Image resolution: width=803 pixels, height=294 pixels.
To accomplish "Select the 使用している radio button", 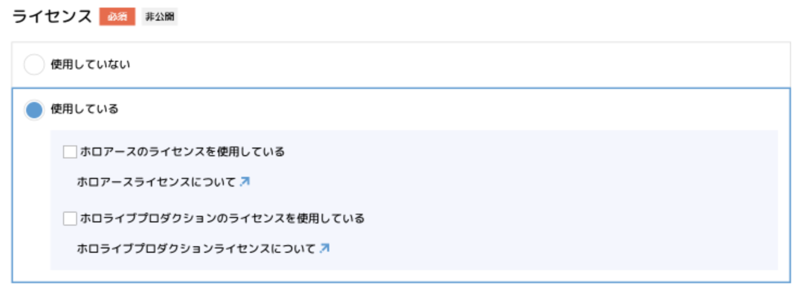I will (x=34, y=110).
